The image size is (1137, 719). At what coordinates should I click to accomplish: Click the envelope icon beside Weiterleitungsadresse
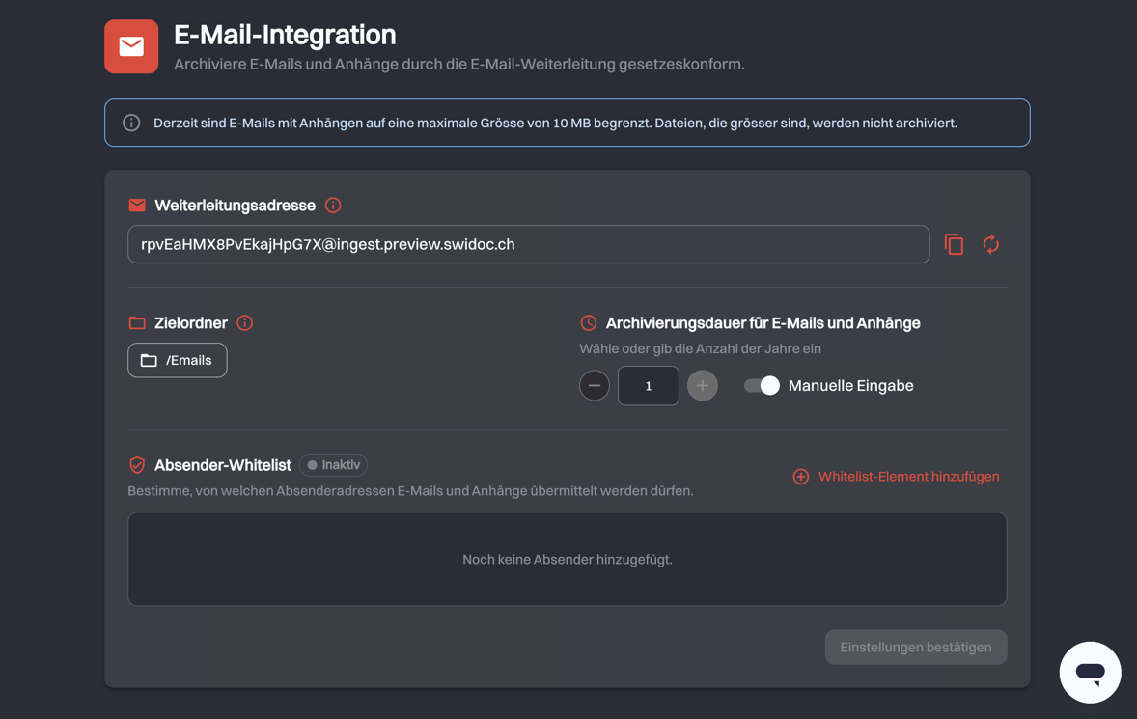(x=137, y=206)
